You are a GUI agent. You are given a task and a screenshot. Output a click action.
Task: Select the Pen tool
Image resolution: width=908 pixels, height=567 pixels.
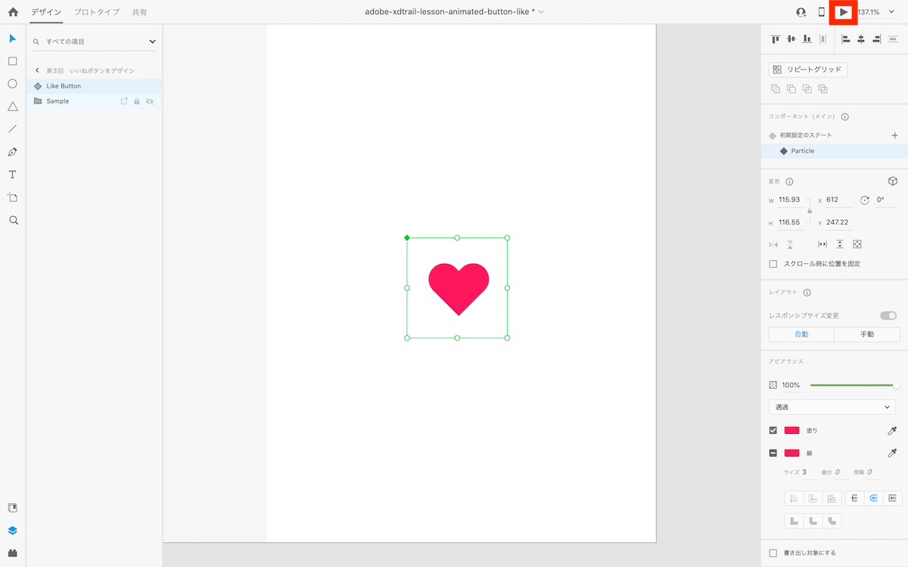point(13,152)
